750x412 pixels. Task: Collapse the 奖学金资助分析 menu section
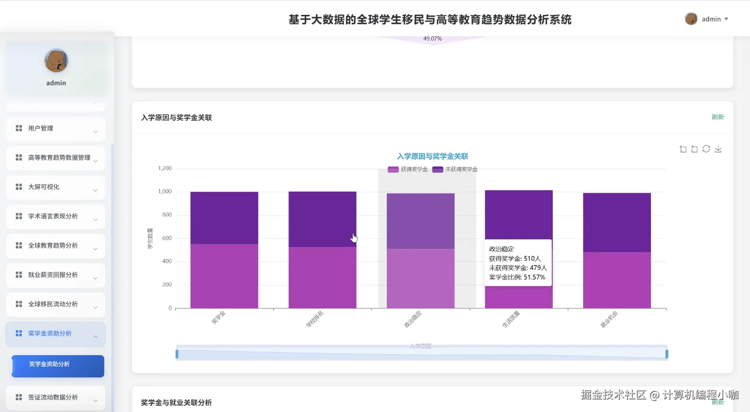pos(55,333)
